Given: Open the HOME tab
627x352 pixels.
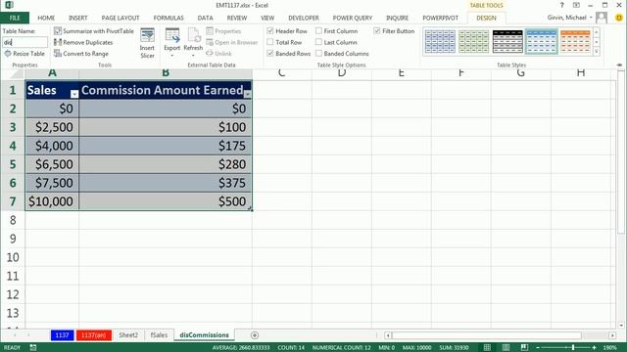Looking at the screenshot, I should tap(46, 18).
